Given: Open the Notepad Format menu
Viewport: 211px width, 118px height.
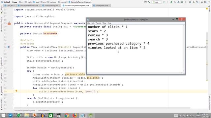Looking at the screenshot, I should point(98,23).
